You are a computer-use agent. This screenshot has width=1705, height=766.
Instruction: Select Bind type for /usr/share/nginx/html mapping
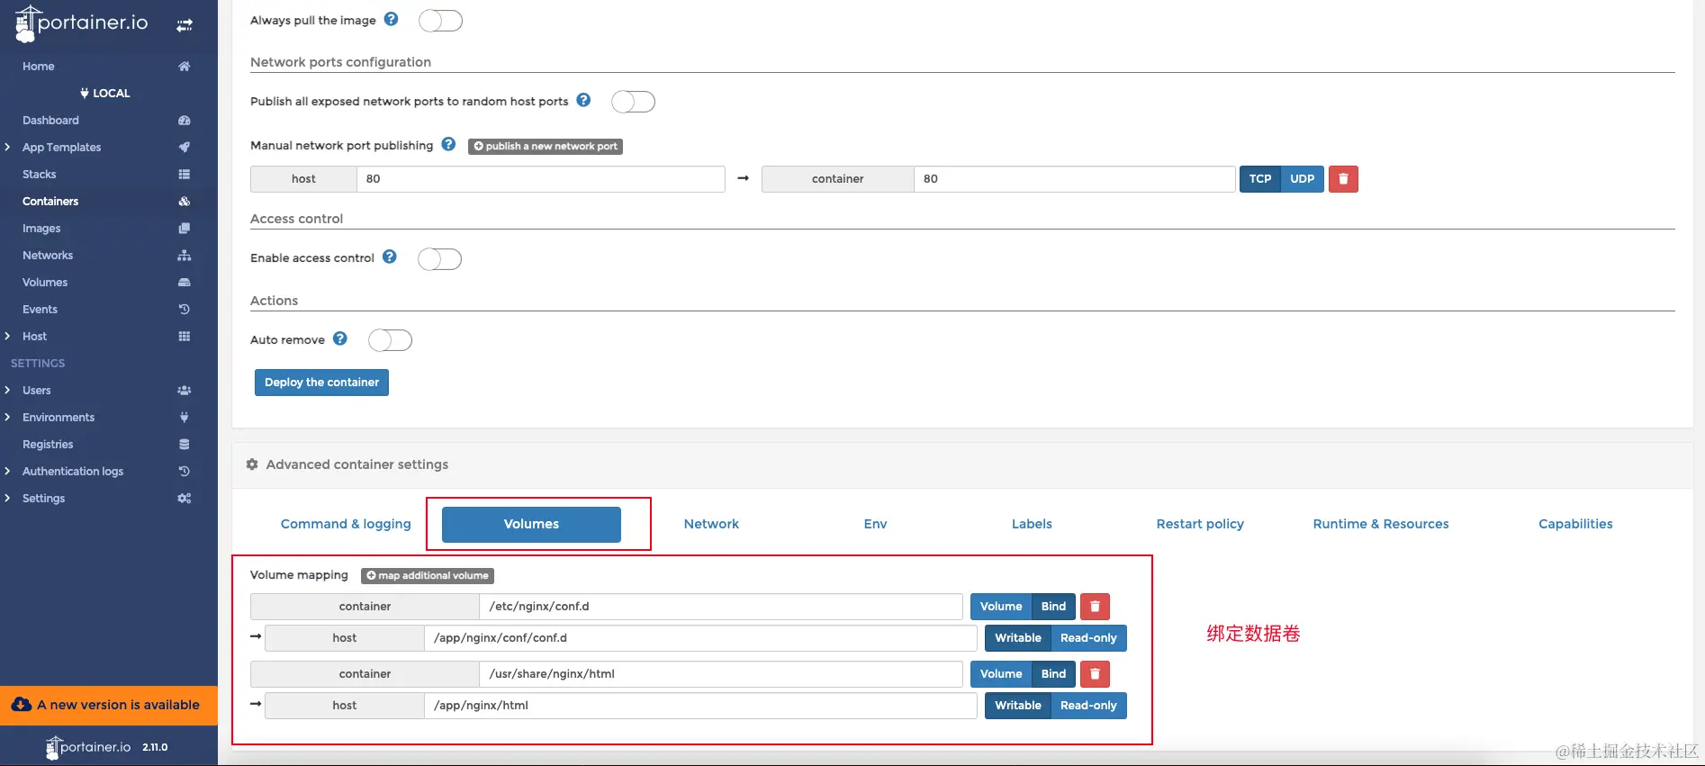coord(1053,674)
